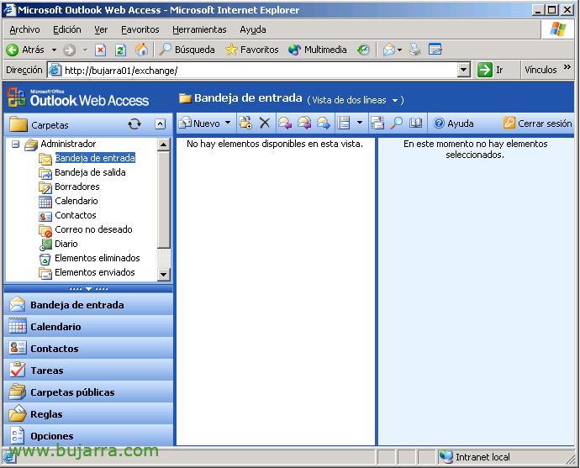Click the Favoritos star toolbar button
The image size is (580, 468).
tap(252, 50)
